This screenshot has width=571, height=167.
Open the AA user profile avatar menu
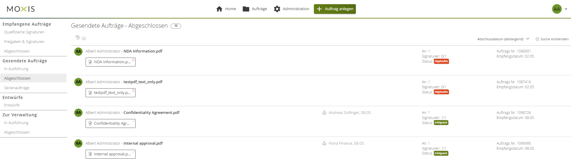pyautogui.click(x=557, y=9)
